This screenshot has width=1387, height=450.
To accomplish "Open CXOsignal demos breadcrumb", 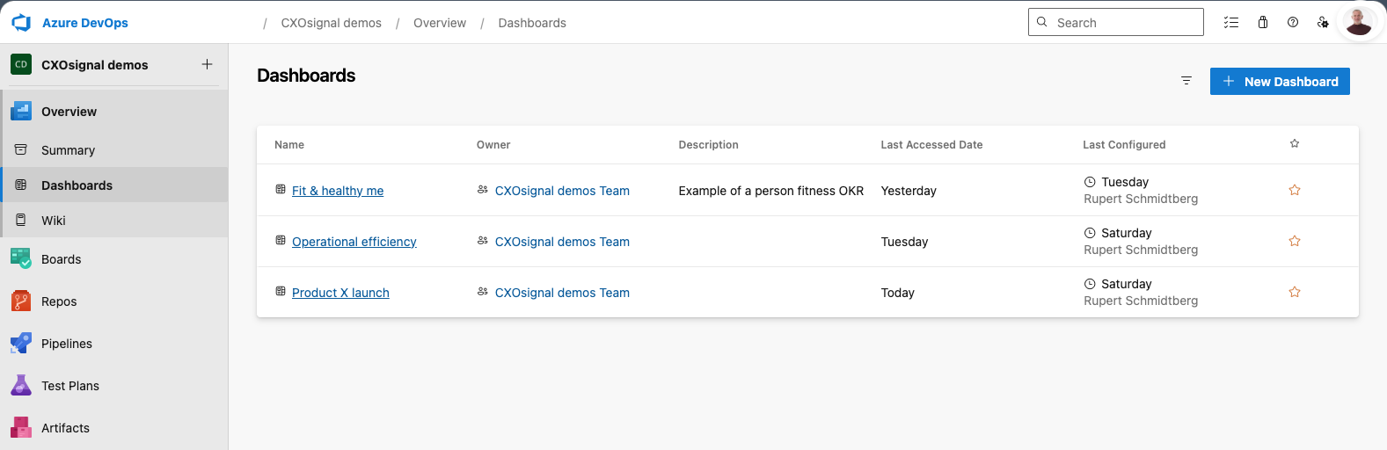I will click(x=331, y=23).
